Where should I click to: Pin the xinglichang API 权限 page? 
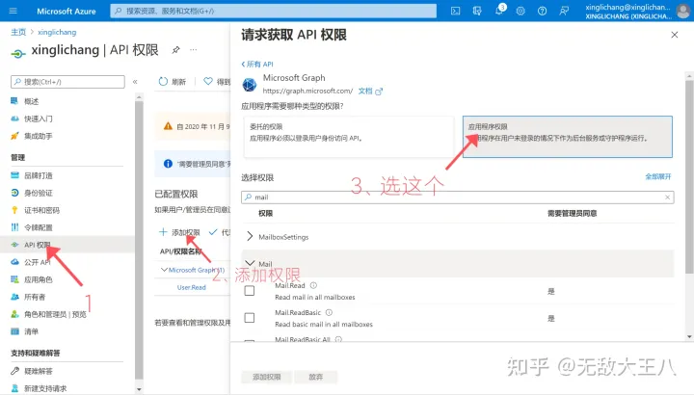(x=175, y=49)
